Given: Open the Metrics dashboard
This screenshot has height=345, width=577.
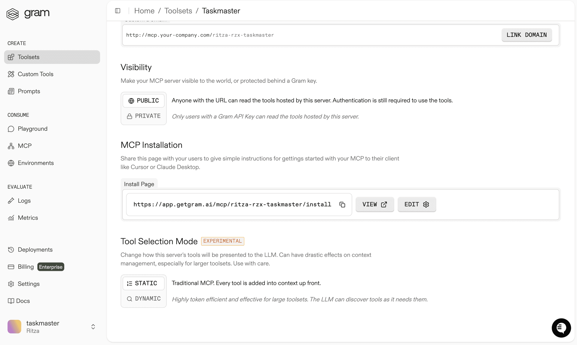Looking at the screenshot, I should [x=28, y=217].
